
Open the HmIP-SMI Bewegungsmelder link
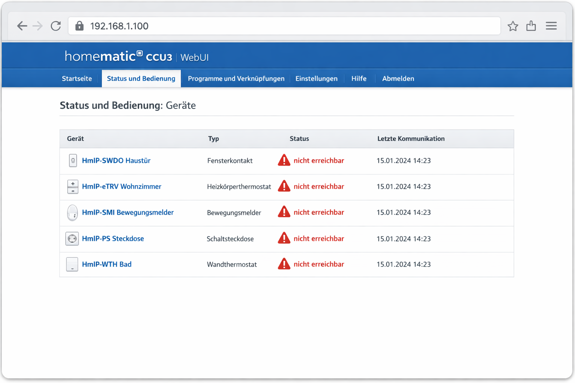(128, 212)
